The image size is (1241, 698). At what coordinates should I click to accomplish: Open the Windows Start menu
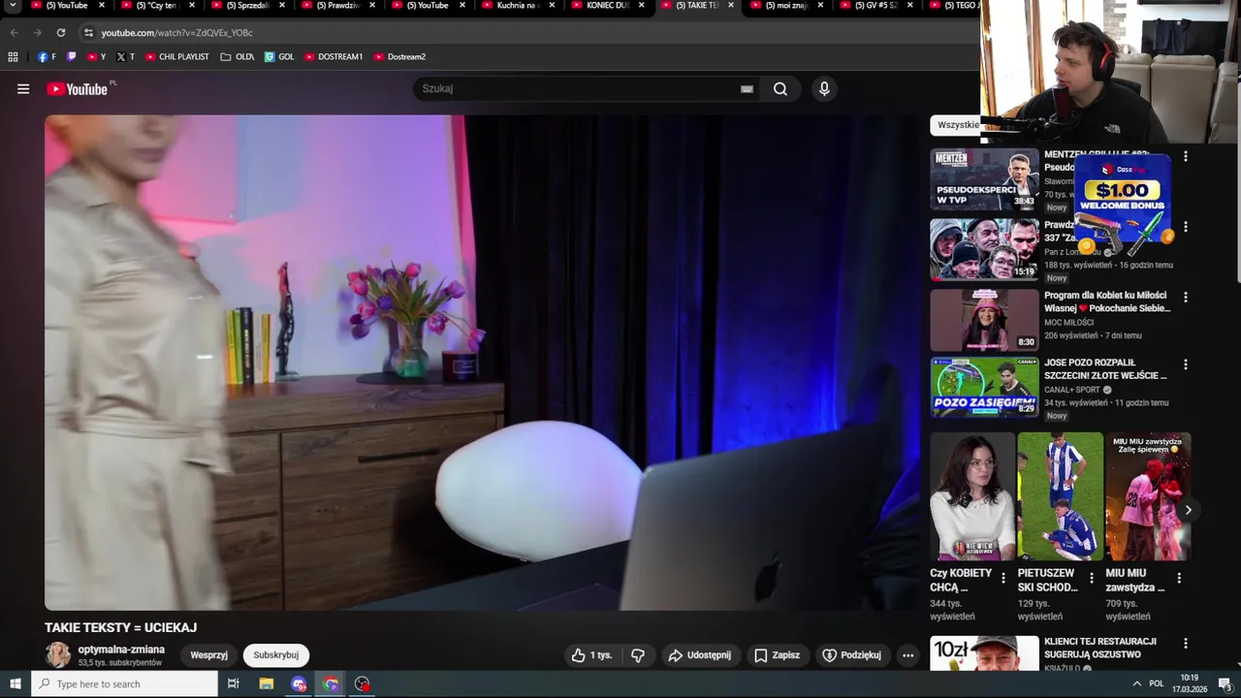coord(15,683)
